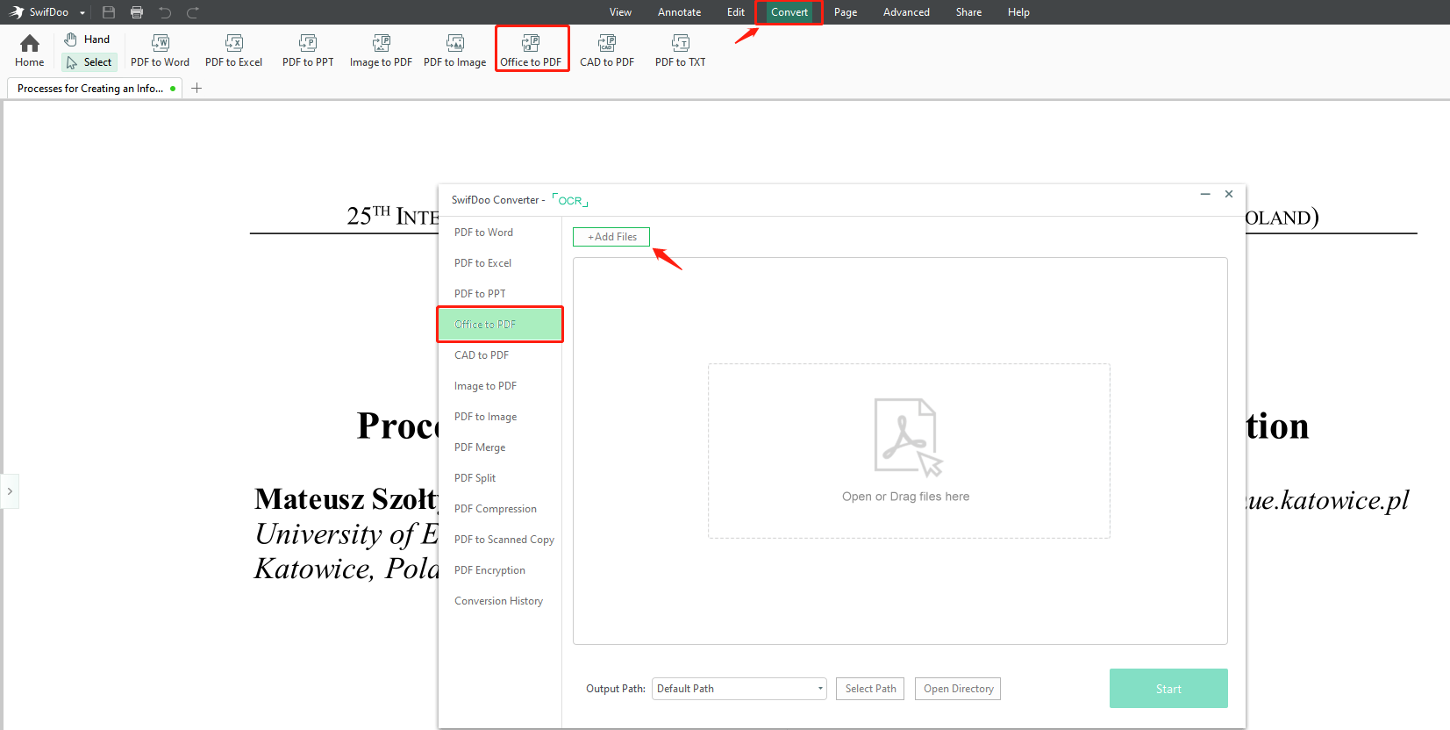Open the Share menu
This screenshot has width=1450, height=730.
pyautogui.click(x=968, y=12)
